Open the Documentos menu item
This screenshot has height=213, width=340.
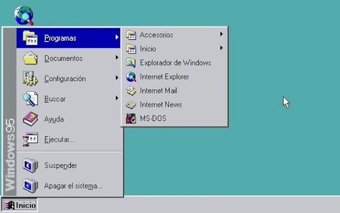pyautogui.click(x=68, y=58)
